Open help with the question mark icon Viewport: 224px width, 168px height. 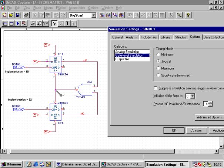(x=188, y=15)
